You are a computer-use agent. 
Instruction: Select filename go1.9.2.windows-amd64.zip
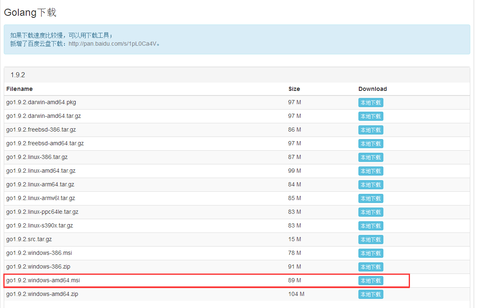(42, 294)
